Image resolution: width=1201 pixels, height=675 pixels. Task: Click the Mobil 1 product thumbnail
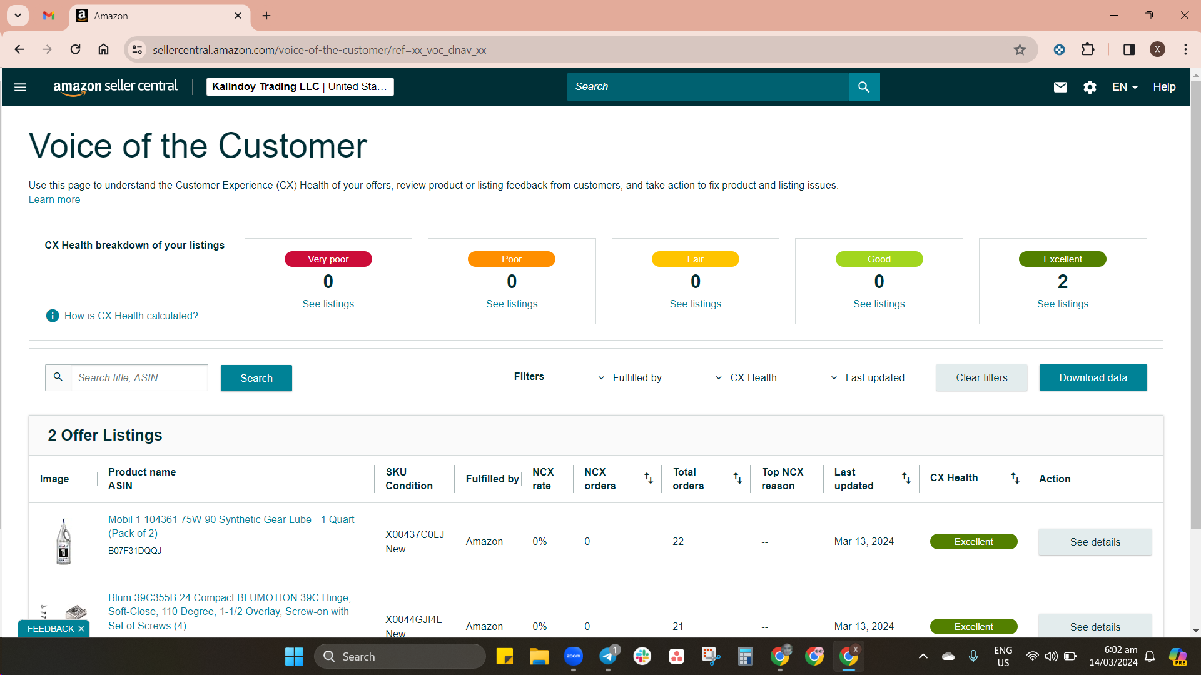(x=64, y=542)
